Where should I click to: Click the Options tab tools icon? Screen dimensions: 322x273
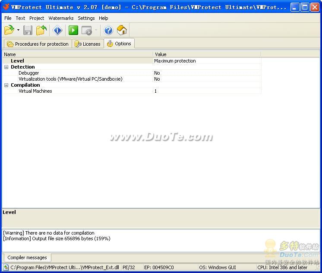[x=110, y=44]
